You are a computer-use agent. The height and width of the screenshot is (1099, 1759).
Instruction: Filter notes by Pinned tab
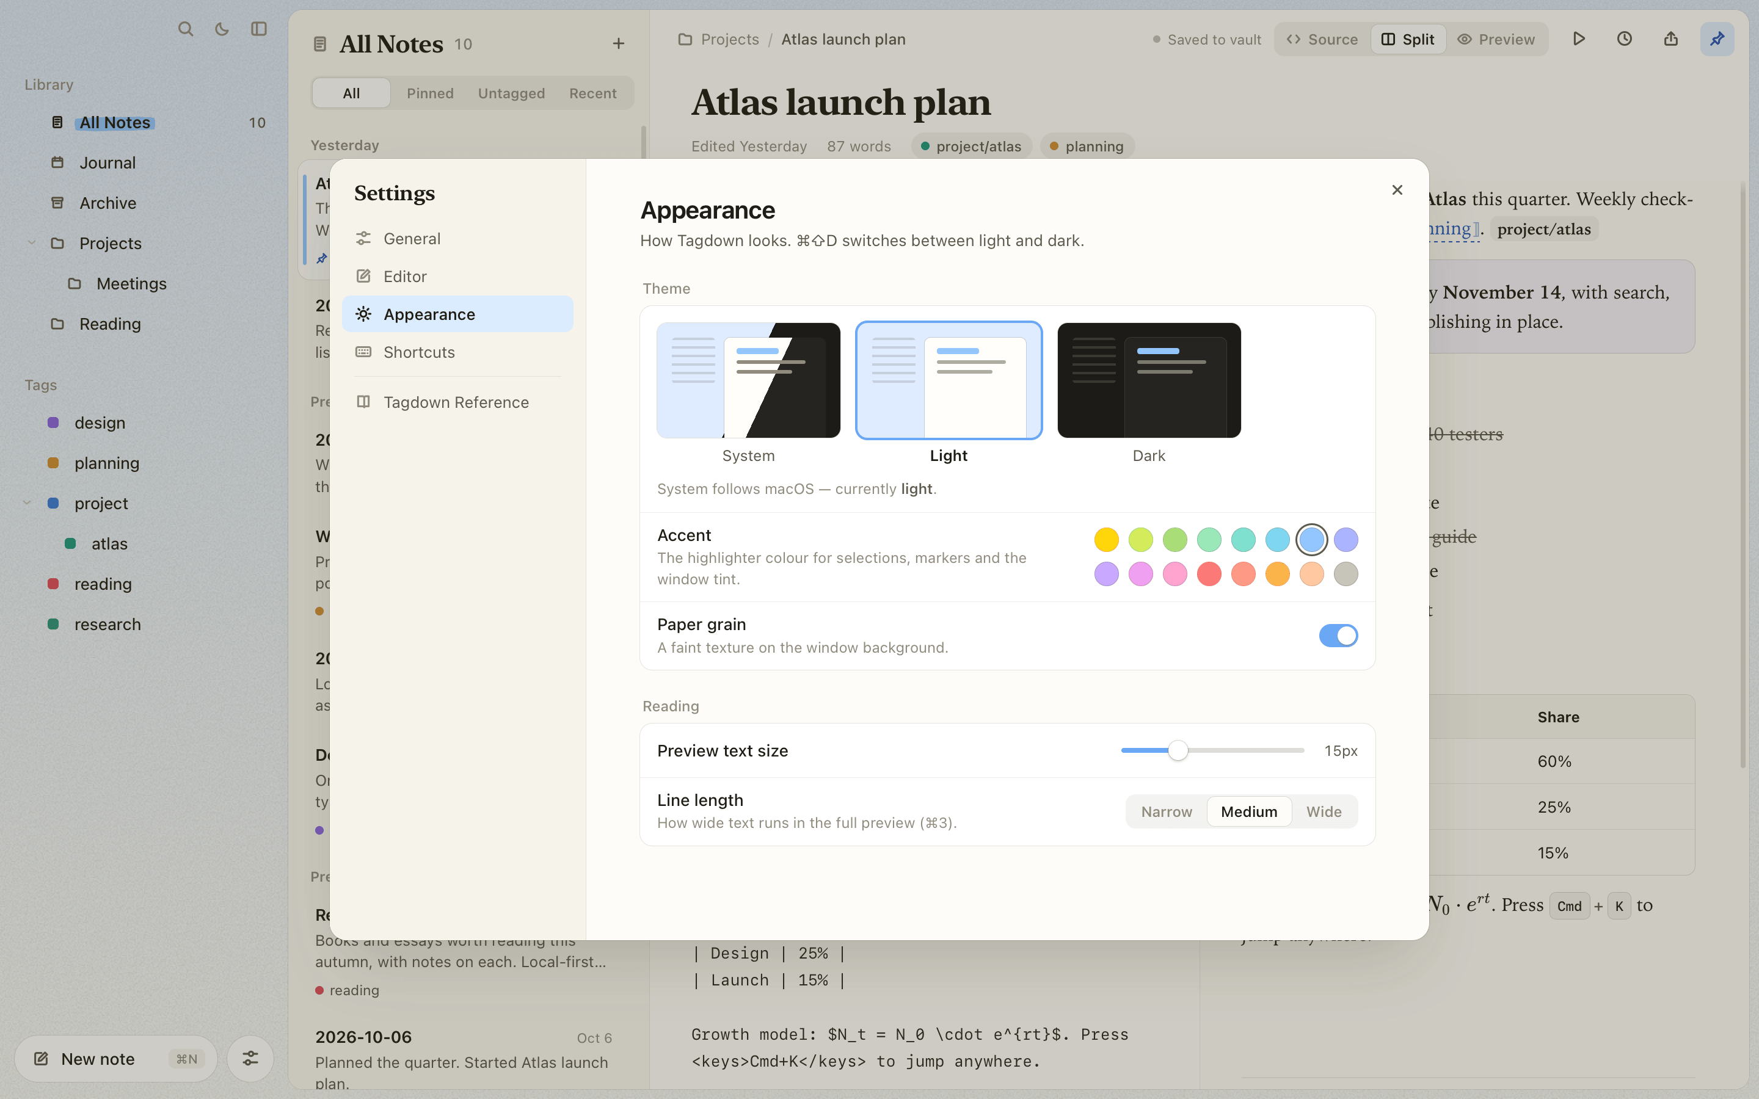[429, 93]
